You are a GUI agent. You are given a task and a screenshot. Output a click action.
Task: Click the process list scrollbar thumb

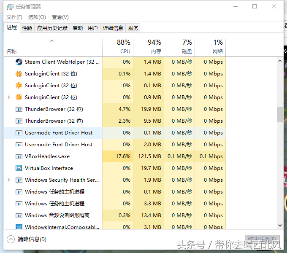[280, 114]
